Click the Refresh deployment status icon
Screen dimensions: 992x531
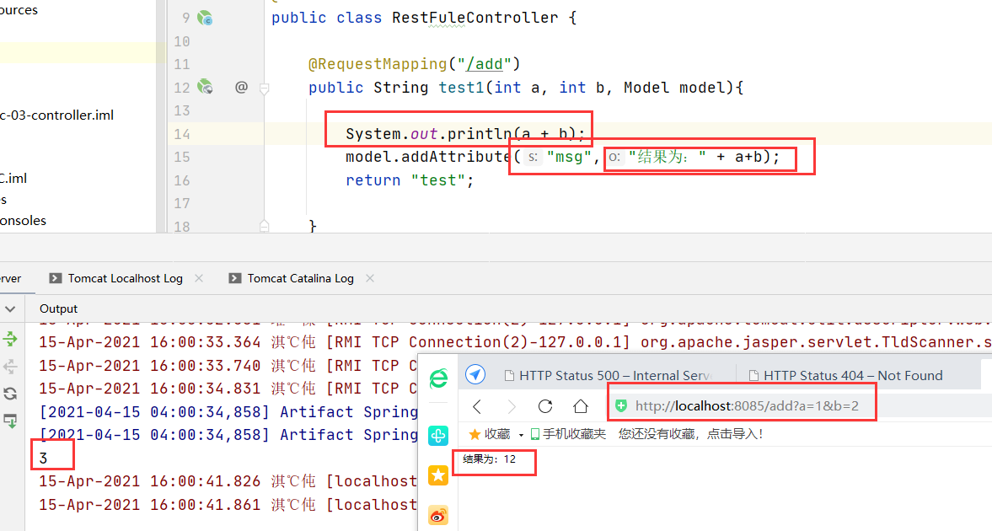pos(10,394)
